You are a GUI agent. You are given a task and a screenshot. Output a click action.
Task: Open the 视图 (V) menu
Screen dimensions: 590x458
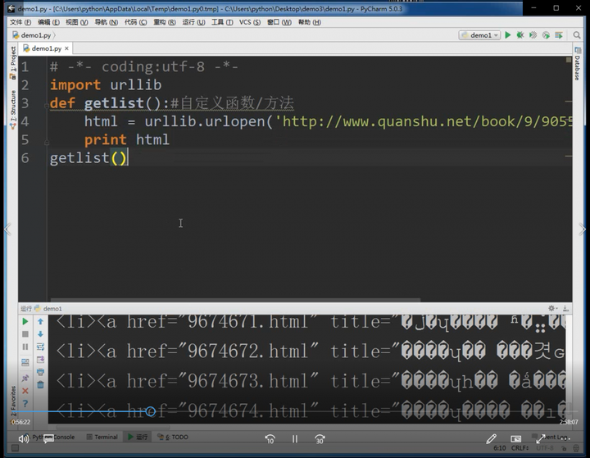click(x=77, y=22)
